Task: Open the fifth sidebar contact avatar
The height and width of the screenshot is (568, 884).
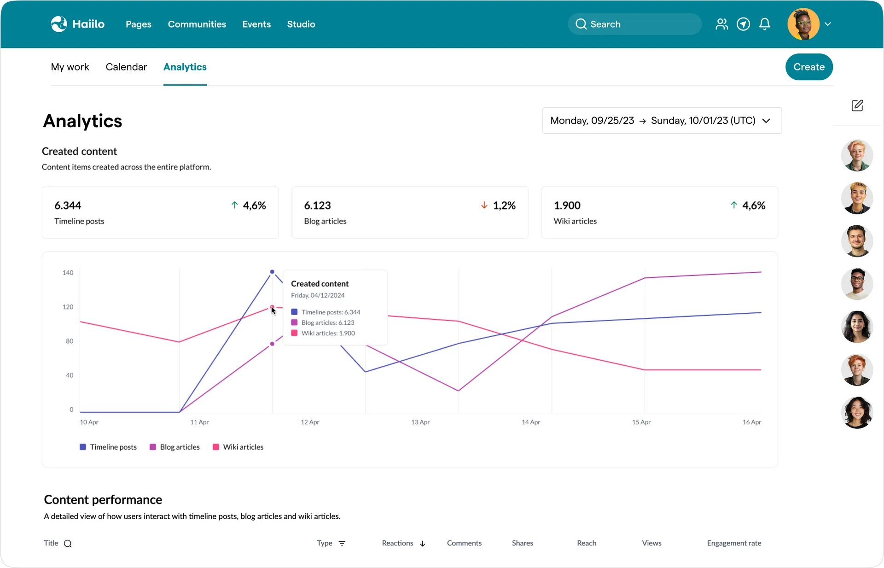Action: coord(857,327)
